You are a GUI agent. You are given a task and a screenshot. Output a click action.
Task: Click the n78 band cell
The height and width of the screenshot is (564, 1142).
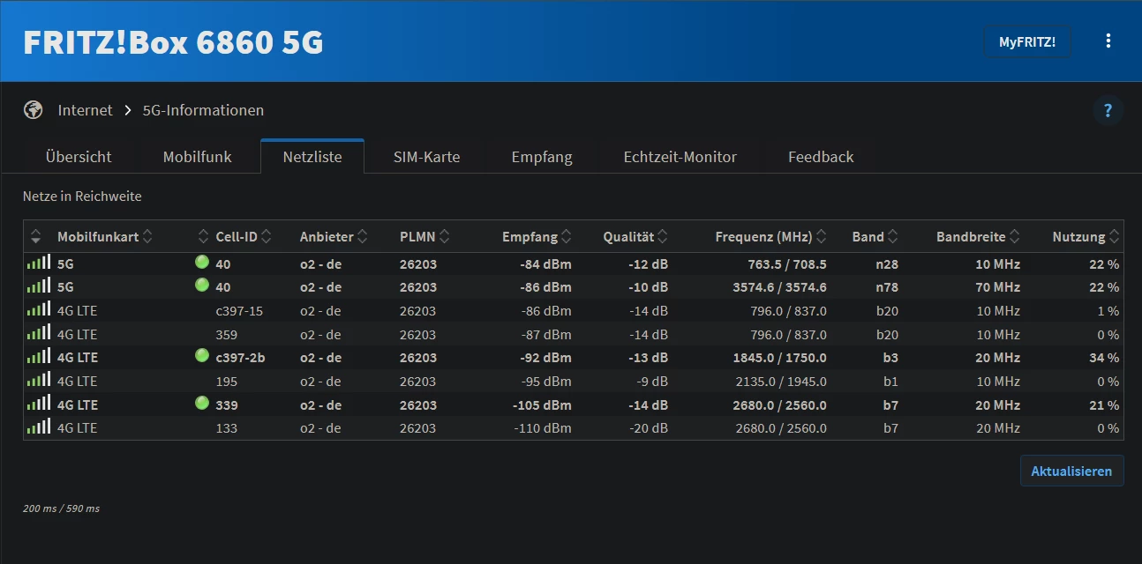click(x=887, y=287)
